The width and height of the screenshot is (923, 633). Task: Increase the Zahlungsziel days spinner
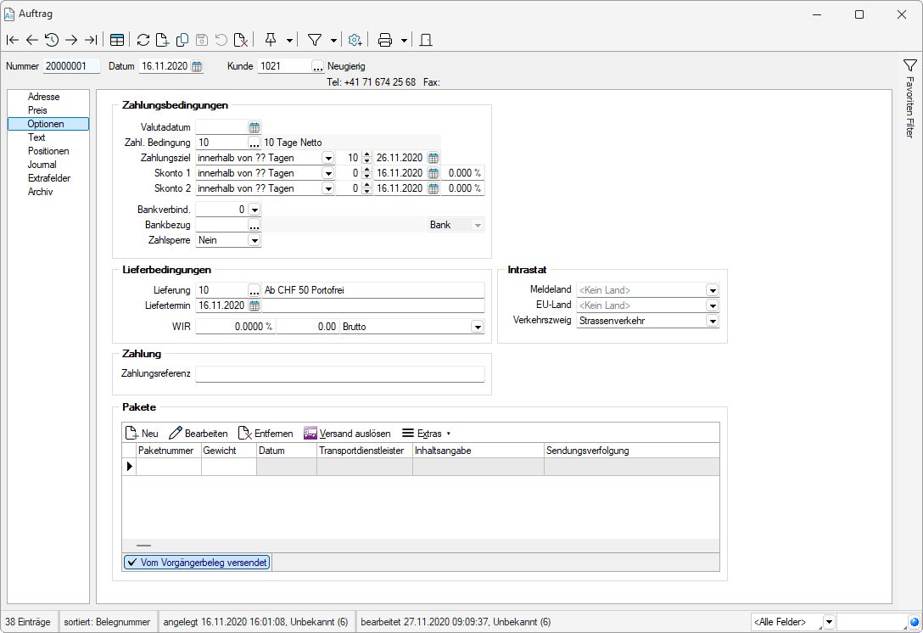[366, 154]
